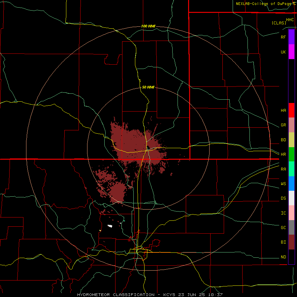Click the small white DS echo patch
Viewport: 297px width, 297px height.
110,226
